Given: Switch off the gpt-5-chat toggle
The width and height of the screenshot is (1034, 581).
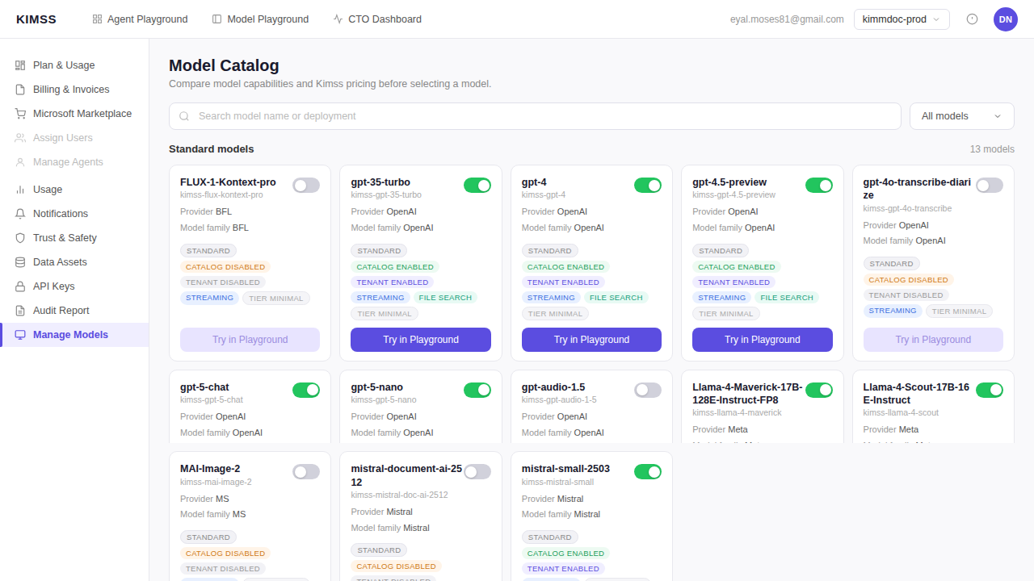Looking at the screenshot, I should 306,391.
